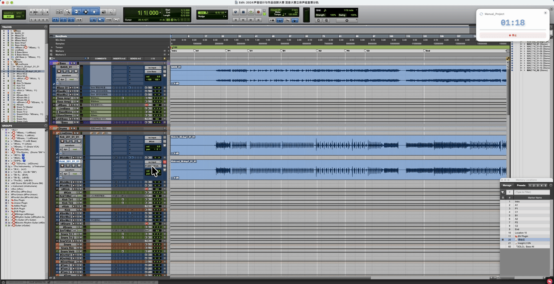The image size is (554, 284).
Task: Click the main counter display
Action: tap(148, 13)
